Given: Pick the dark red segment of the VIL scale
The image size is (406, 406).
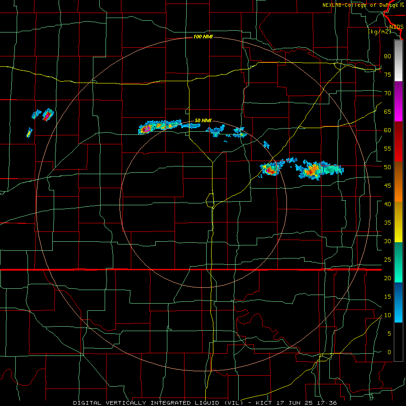Looking at the screenshot, I should point(398,141).
